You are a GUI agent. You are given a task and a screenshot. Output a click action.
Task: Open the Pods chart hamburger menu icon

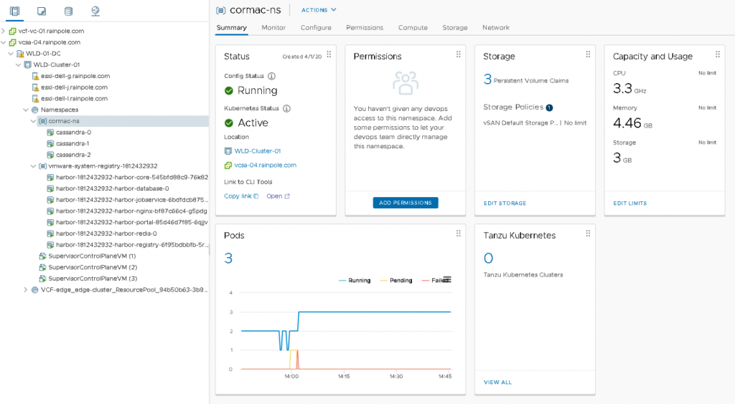447,279
